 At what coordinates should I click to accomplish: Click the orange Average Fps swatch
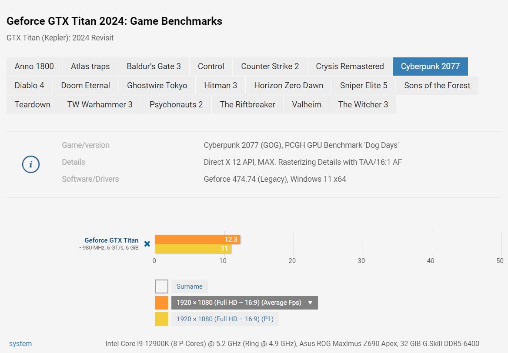coord(161,303)
